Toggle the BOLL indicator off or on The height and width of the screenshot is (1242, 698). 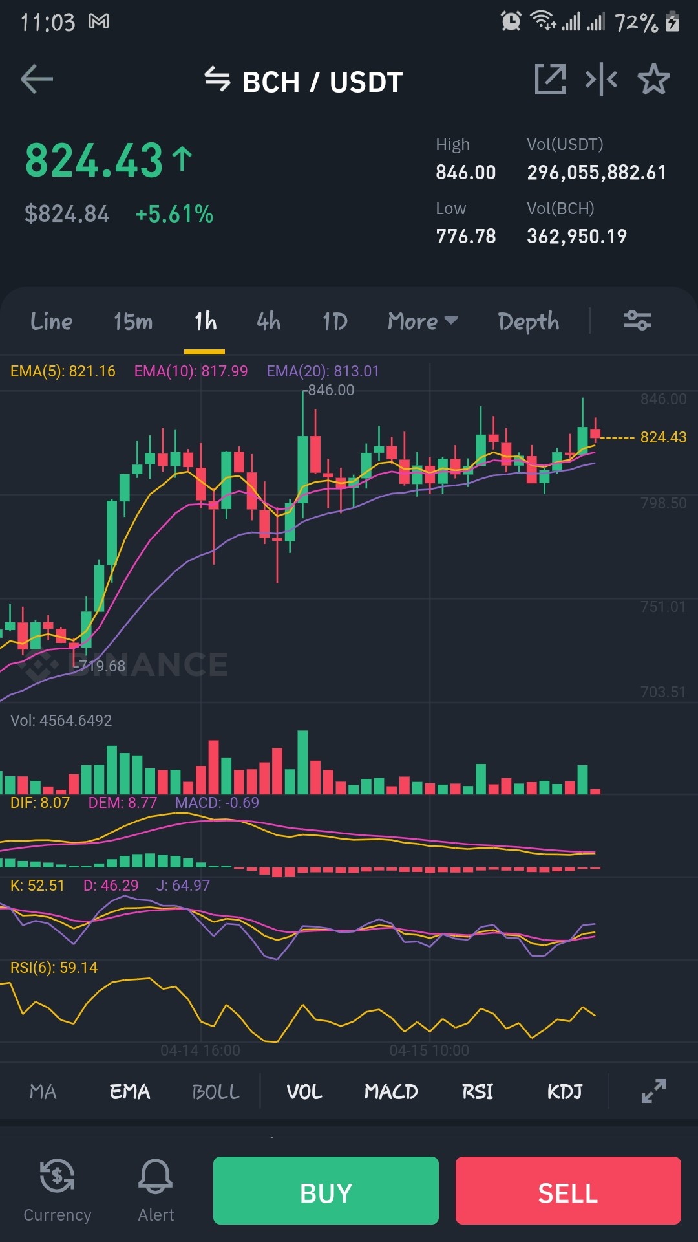[216, 1092]
